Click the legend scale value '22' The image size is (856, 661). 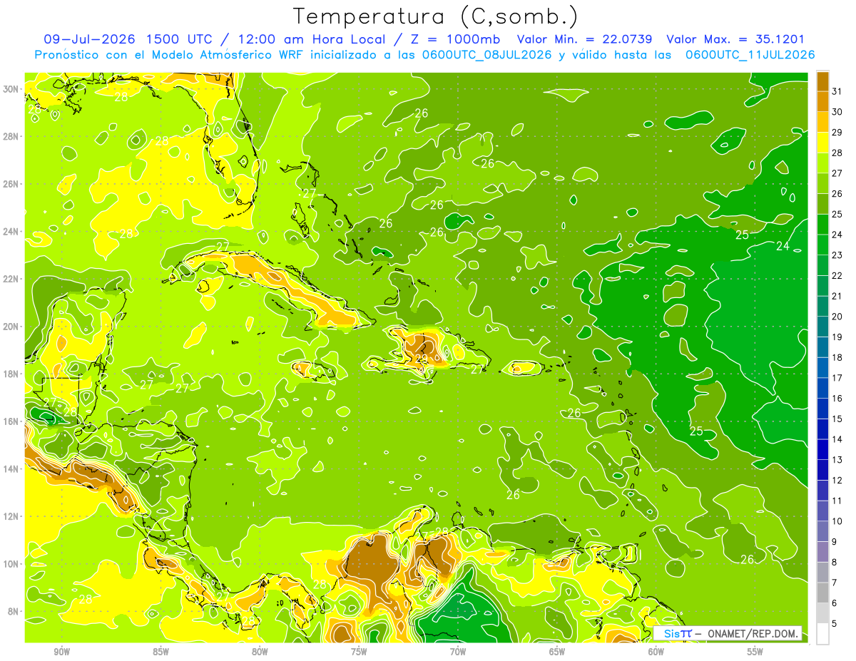(837, 275)
